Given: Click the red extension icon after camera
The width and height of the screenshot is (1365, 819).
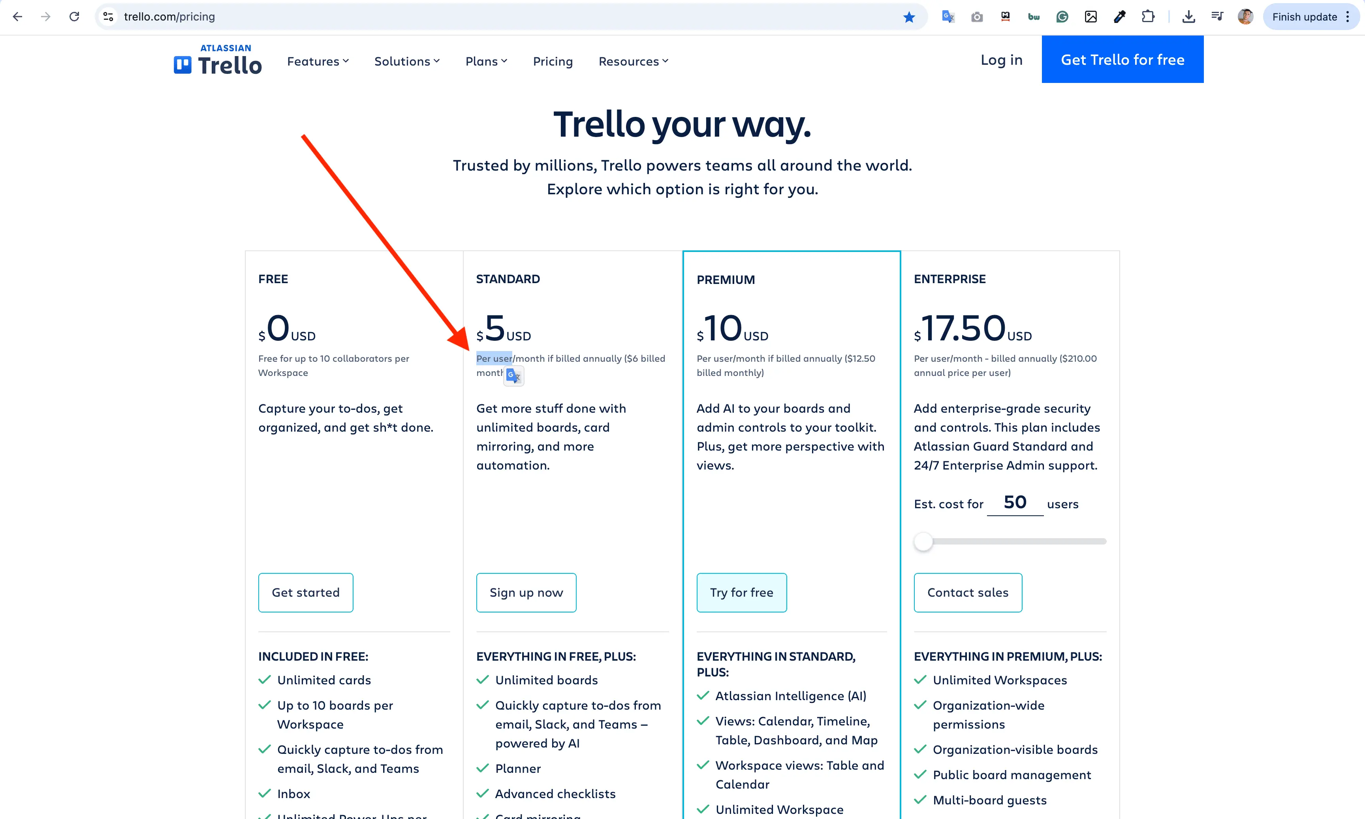Looking at the screenshot, I should coord(1005,17).
